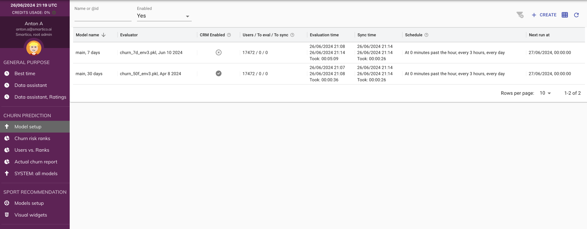
Task: Go to Actual churn report
Action: [x=36, y=162]
